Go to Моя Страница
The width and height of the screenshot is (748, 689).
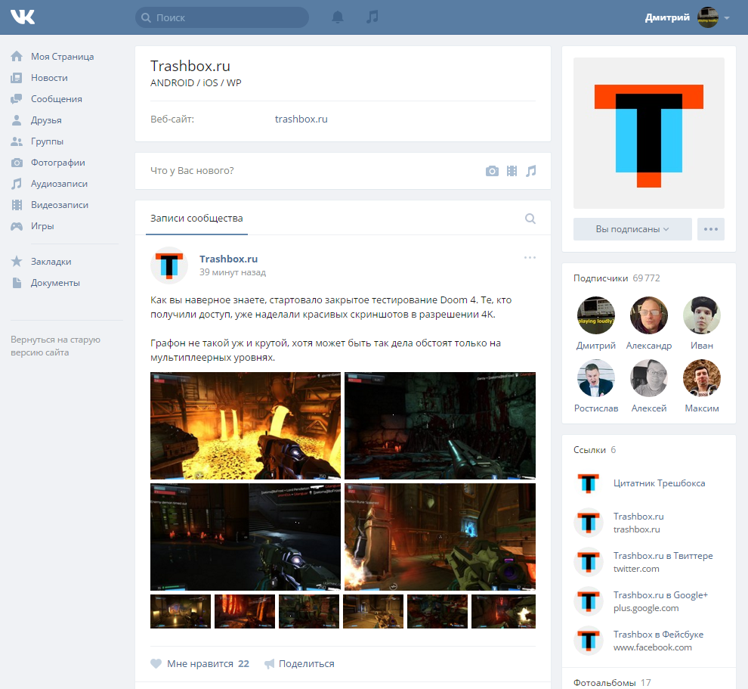point(62,56)
